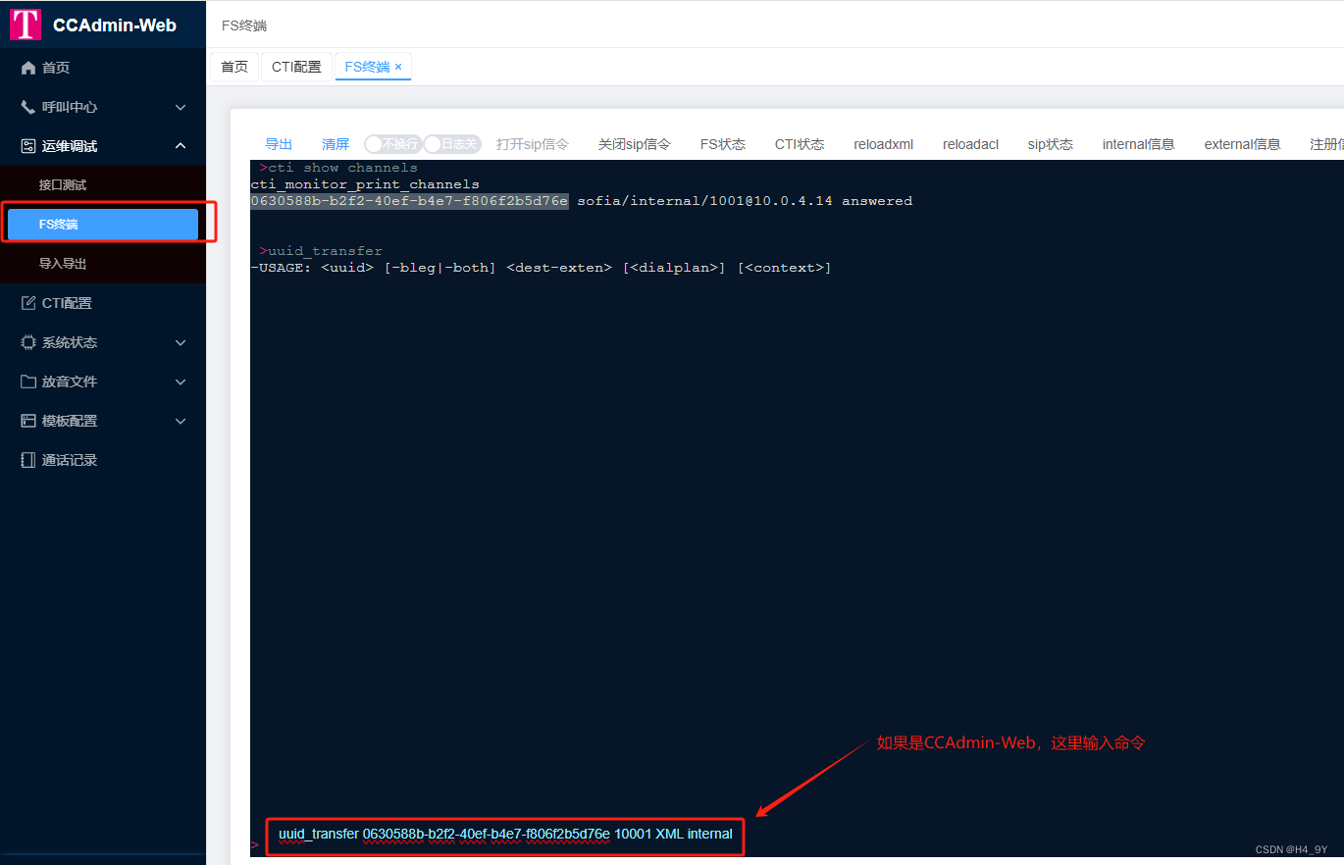Click the 通话记录 notebook icon

pyautogui.click(x=28, y=460)
